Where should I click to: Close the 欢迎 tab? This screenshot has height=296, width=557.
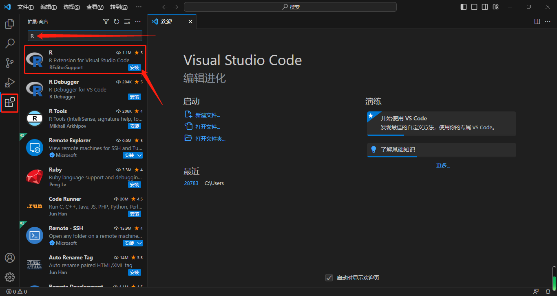190,22
